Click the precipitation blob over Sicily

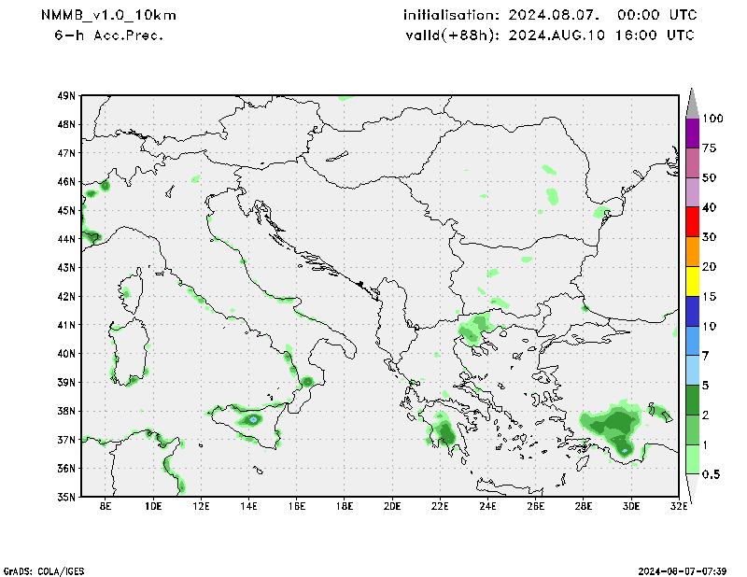(250, 418)
